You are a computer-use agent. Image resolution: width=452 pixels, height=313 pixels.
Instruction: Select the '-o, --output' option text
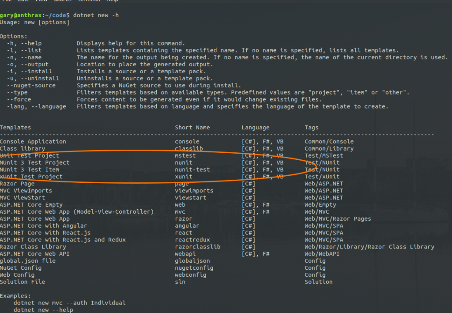[28, 64]
